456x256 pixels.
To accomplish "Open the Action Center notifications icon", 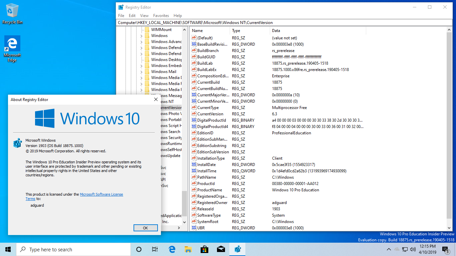I will 446,249.
